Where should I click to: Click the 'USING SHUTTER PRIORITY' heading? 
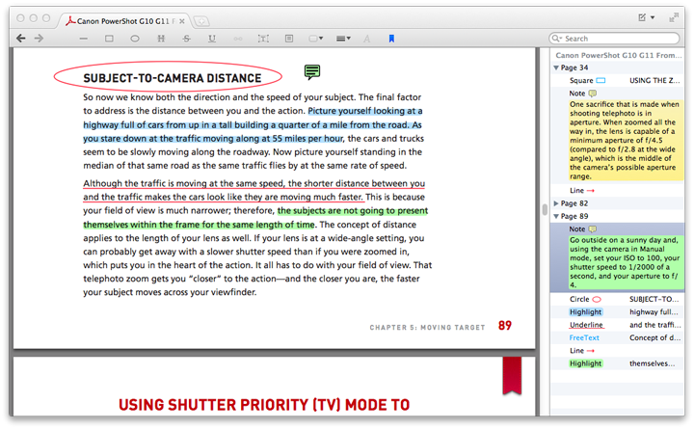coord(264,404)
